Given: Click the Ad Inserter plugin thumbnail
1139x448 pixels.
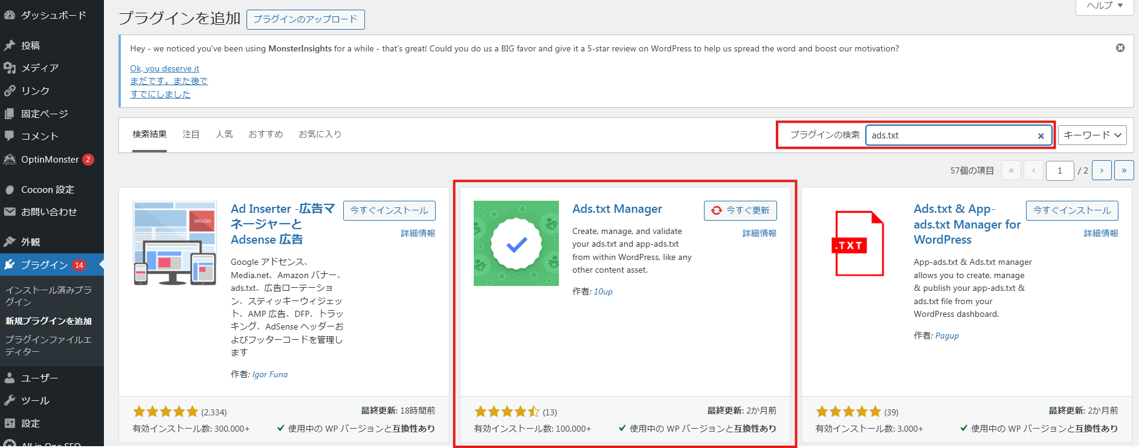Looking at the screenshot, I should [x=175, y=243].
